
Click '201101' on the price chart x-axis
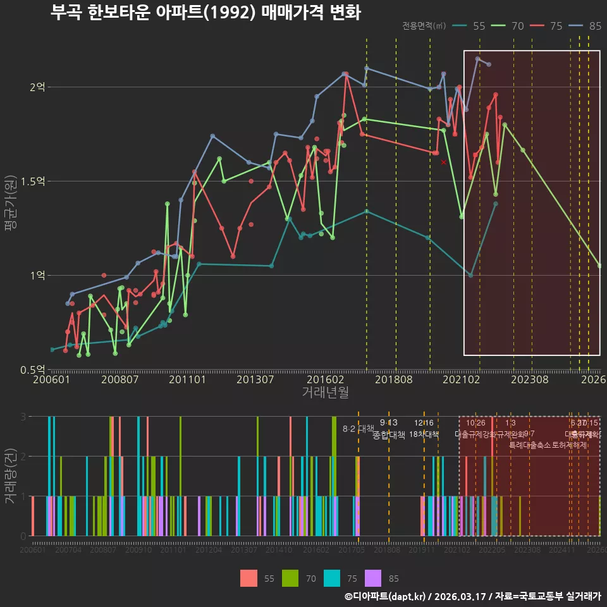coord(187,379)
